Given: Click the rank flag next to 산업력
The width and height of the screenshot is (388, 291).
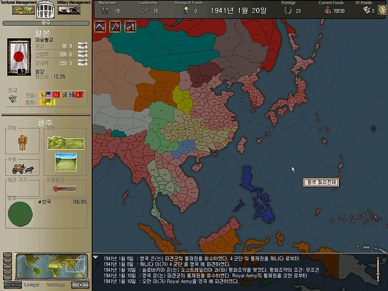Looking at the screenshot, I should pos(82,54).
